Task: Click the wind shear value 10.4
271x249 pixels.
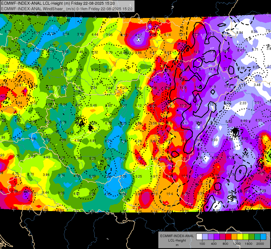Action: pyautogui.click(x=169, y=194)
